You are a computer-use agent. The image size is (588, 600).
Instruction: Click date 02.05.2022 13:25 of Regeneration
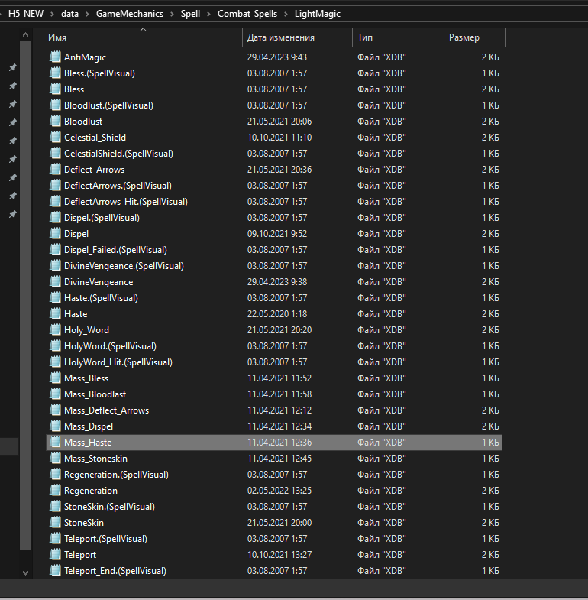pos(279,491)
